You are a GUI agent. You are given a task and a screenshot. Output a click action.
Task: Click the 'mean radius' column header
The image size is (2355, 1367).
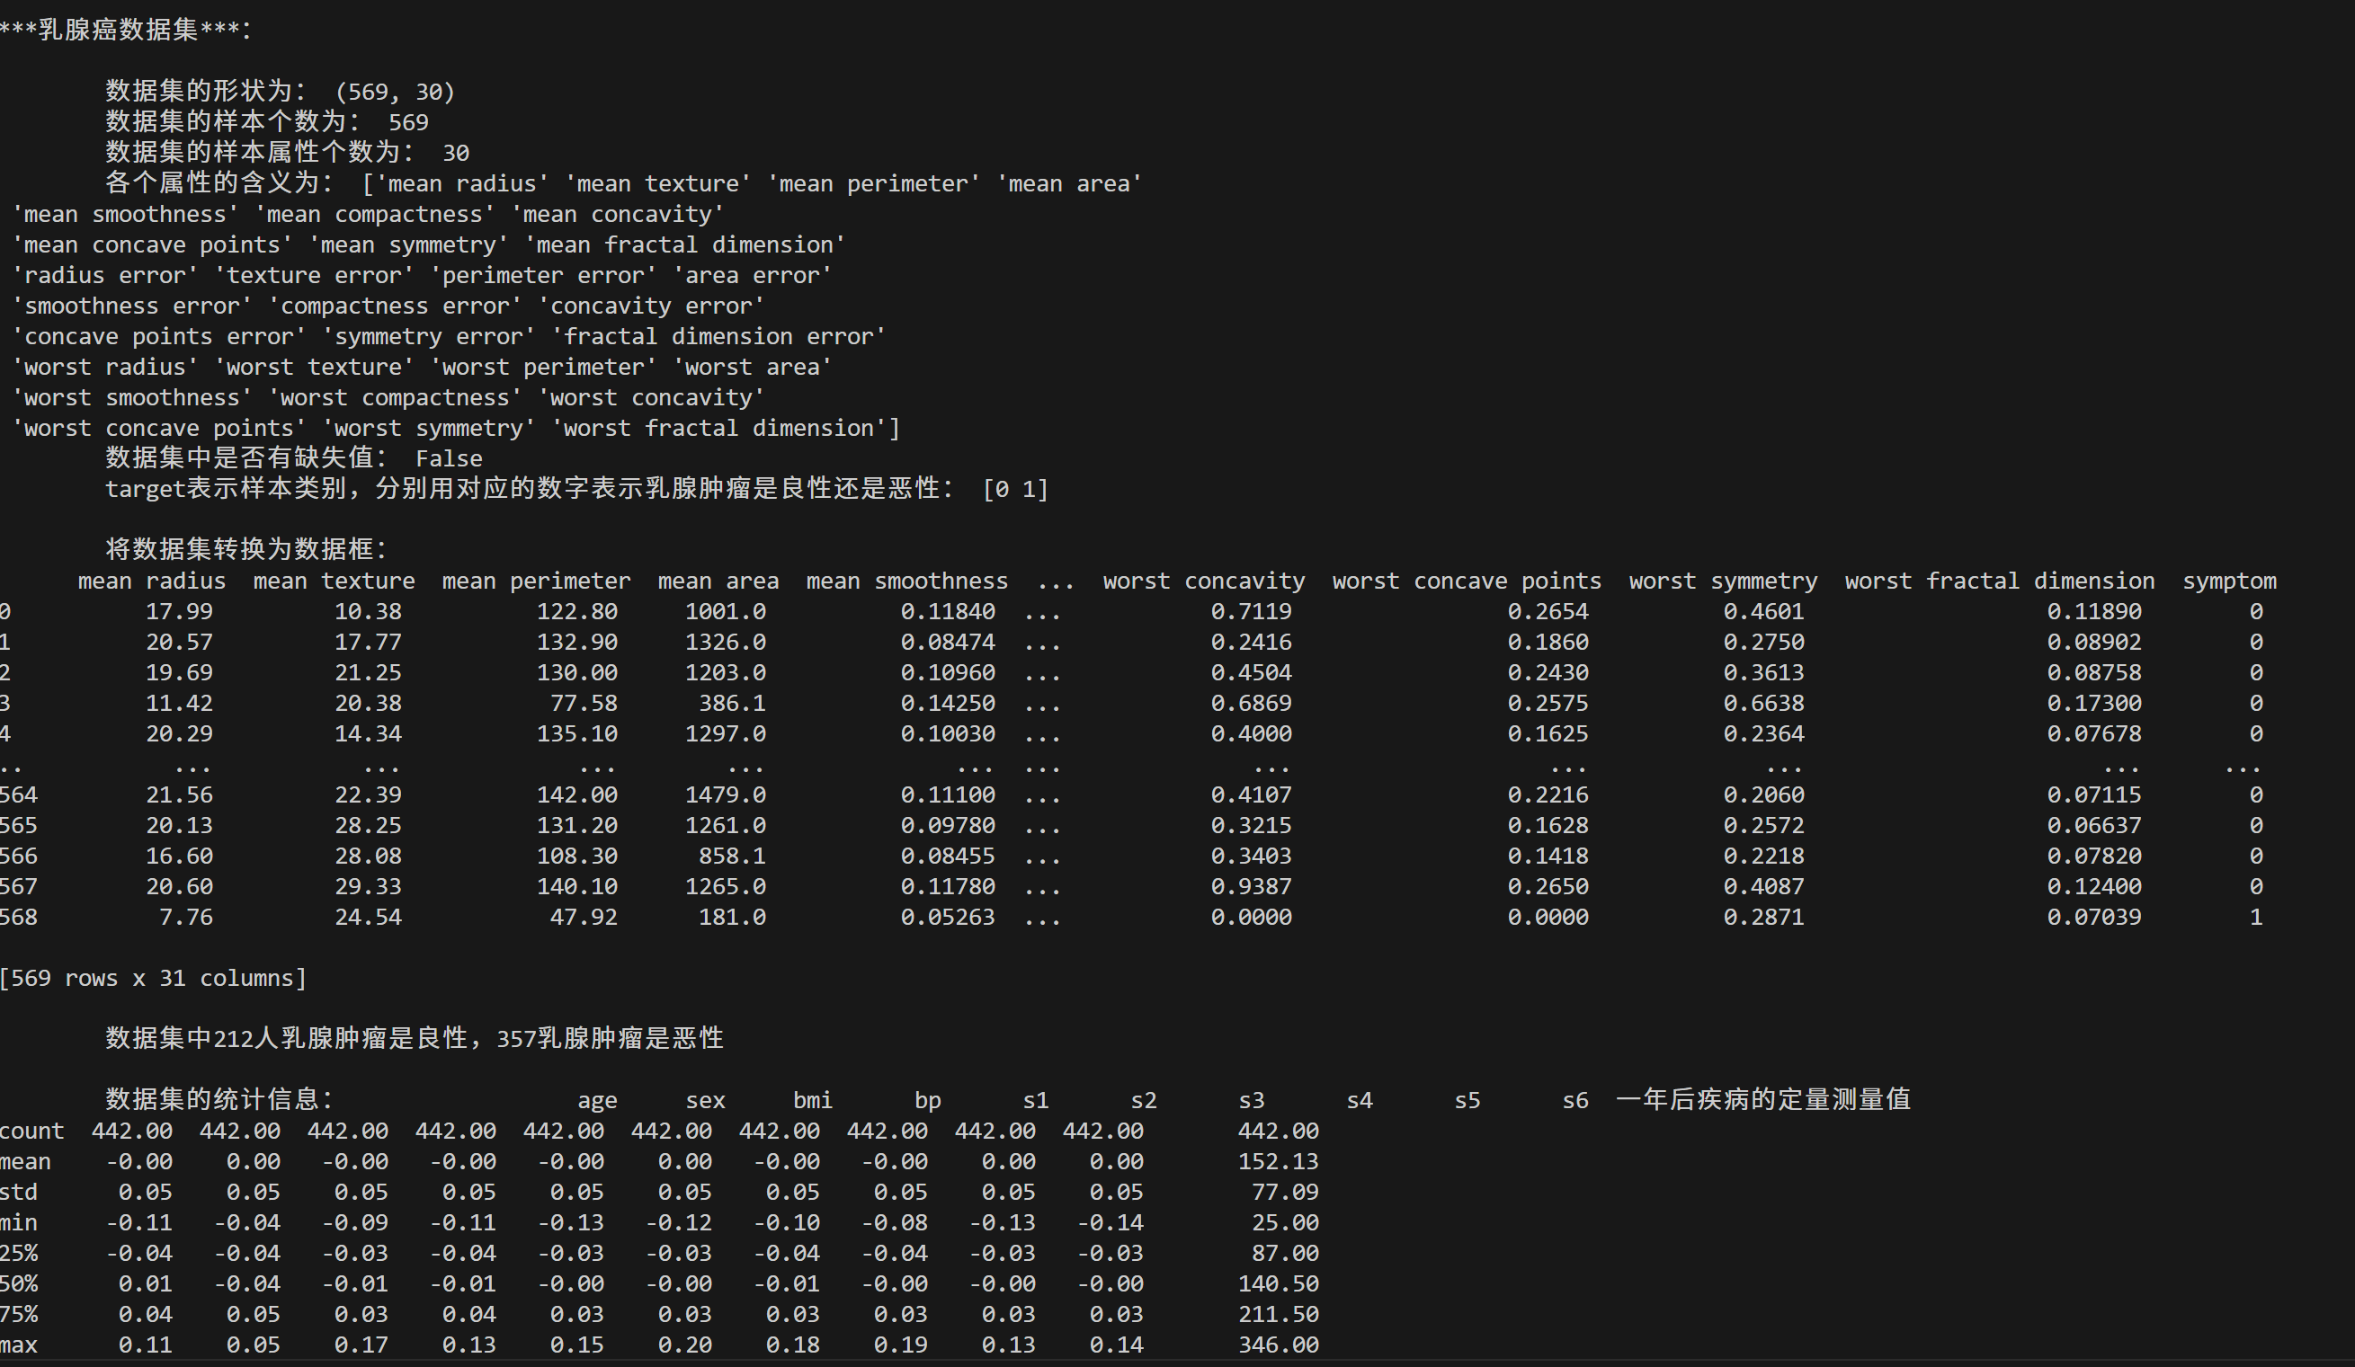click(151, 581)
